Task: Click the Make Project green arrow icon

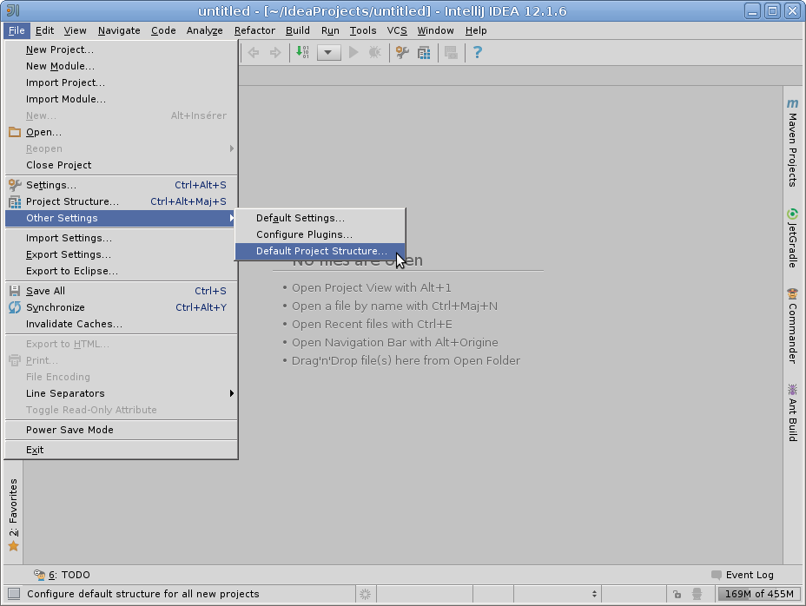Action: click(x=302, y=52)
